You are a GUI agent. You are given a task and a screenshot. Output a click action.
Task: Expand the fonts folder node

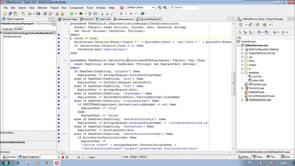point(242,61)
